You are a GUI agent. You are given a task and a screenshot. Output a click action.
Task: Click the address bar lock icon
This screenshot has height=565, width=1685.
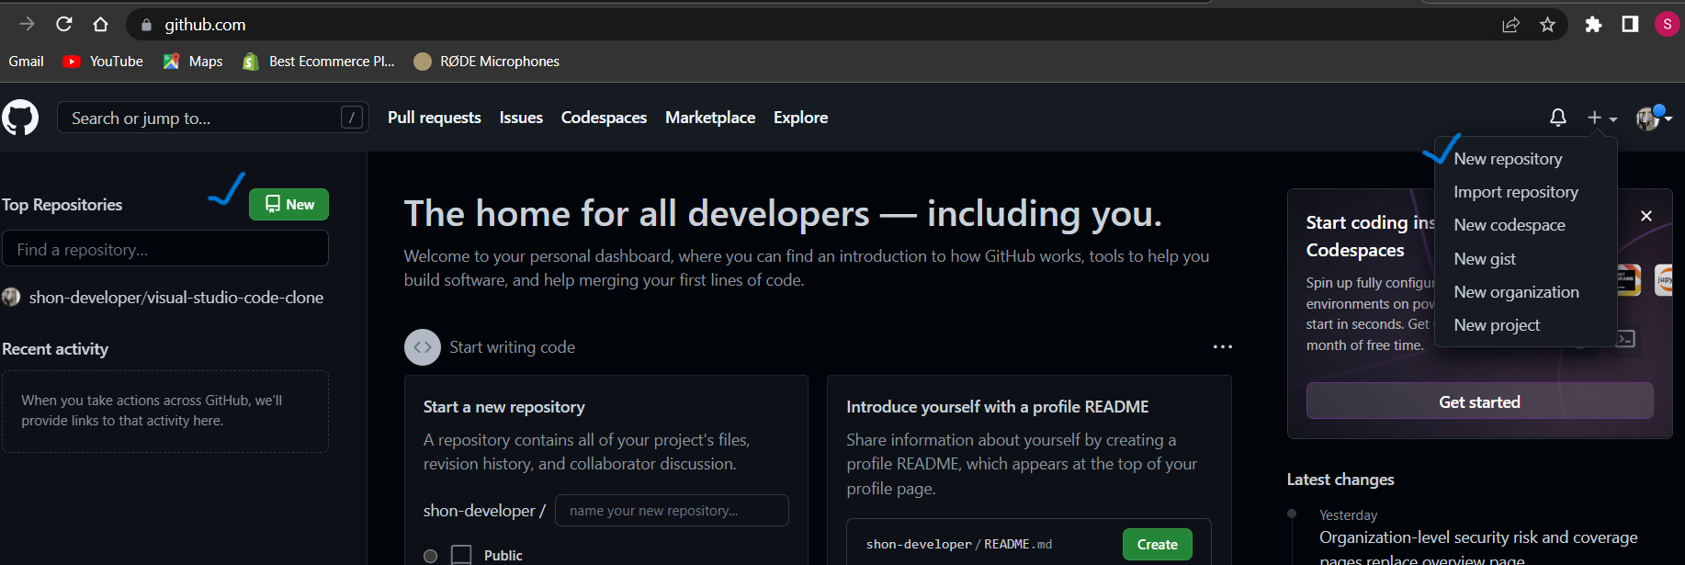pyautogui.click(x=146, y=25)
